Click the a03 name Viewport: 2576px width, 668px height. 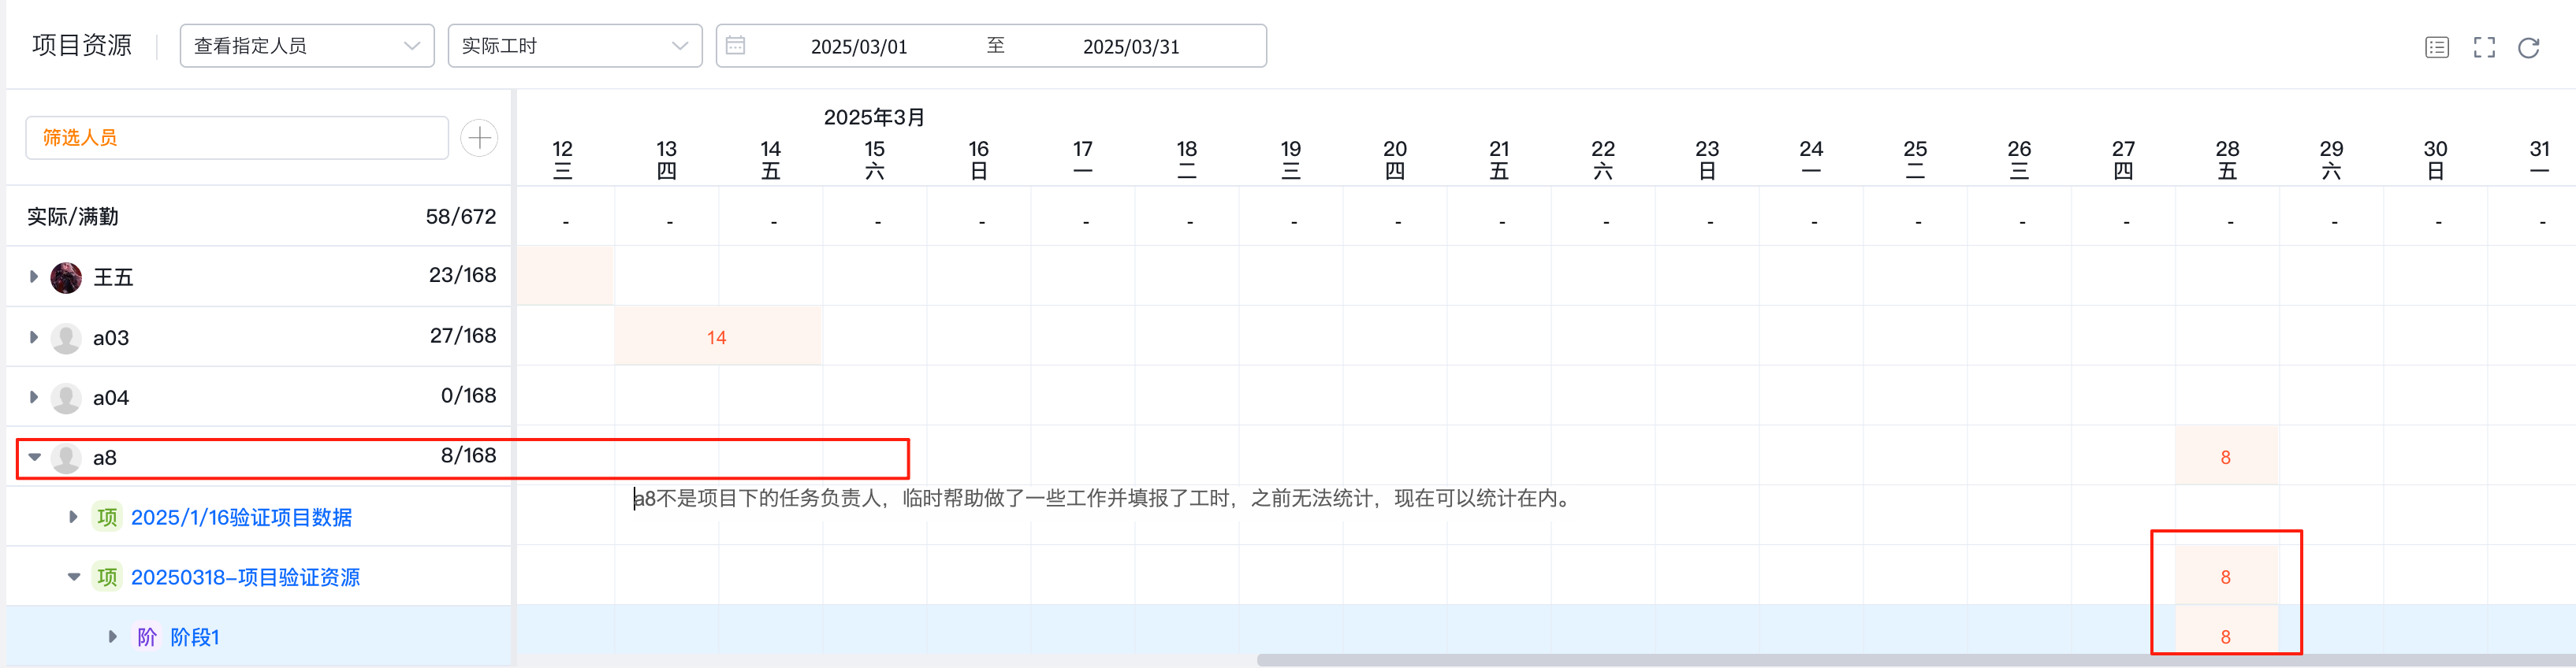tap(111, 338)
